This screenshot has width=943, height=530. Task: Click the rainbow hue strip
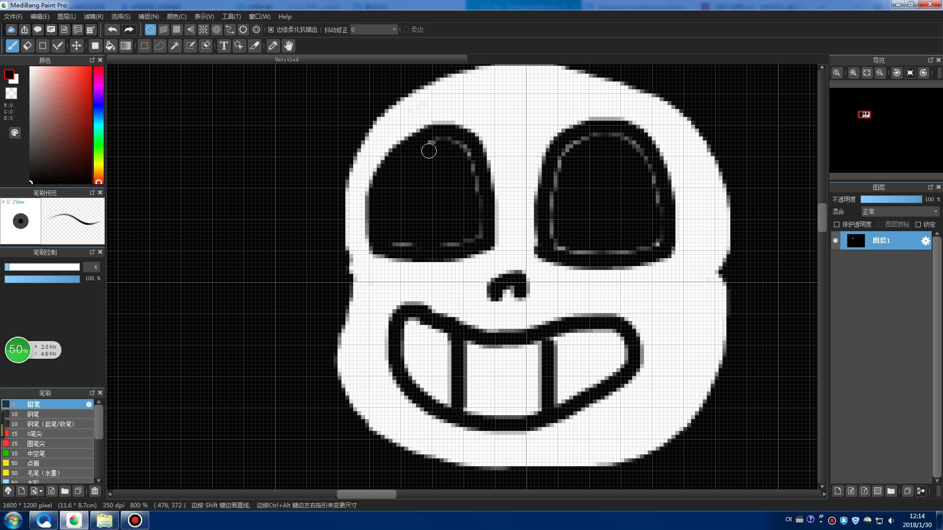(x=98, y=125)
